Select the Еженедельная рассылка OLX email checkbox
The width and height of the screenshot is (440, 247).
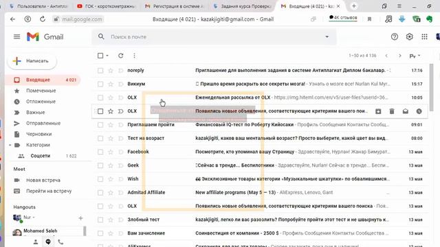[100, 97]
